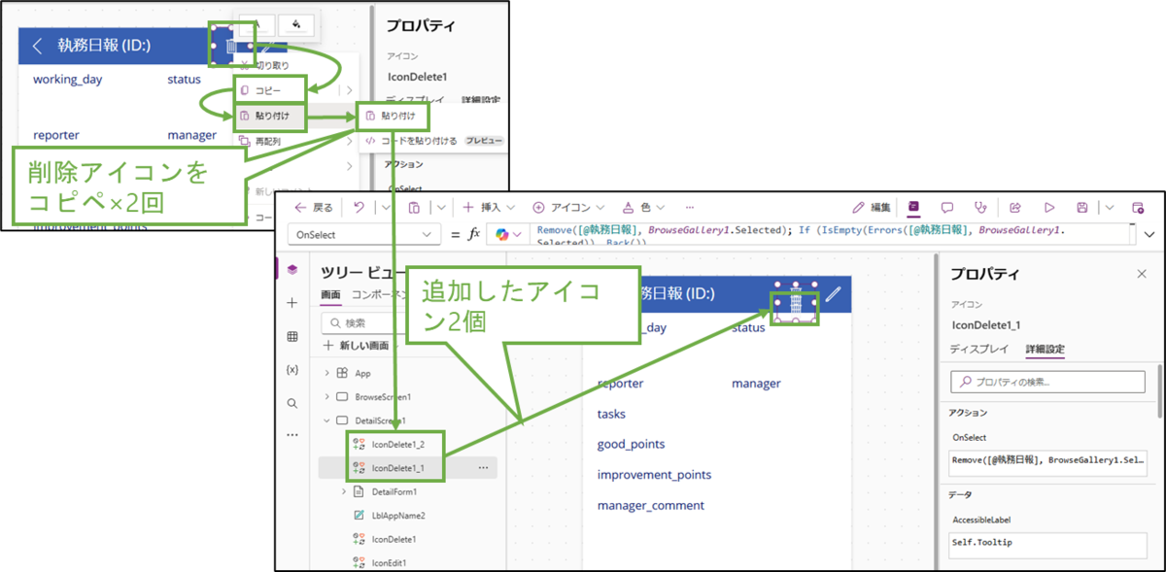This screenshot has height=572, width=1166.
Task: Click the save disk icon
Action: 1082,207
